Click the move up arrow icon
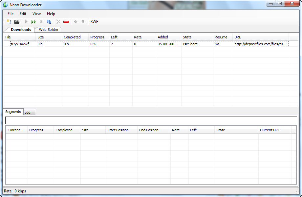 point(75,22)
